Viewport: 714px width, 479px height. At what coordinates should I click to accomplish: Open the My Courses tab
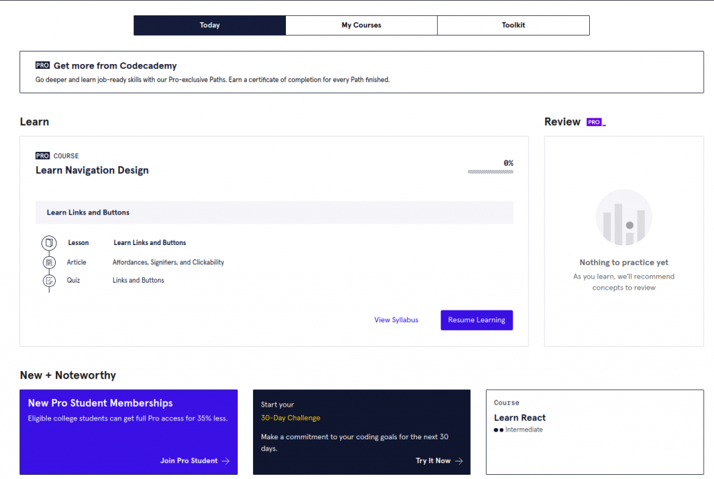(x=362, y=26)
